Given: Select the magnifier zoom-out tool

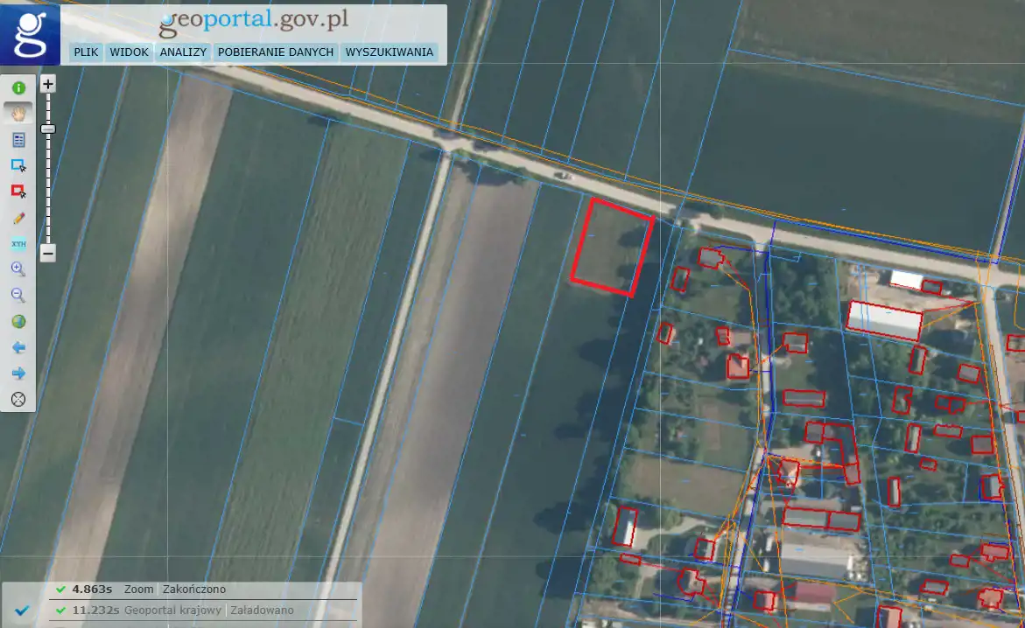Looking at the screenshot, I should coord(18,296).
